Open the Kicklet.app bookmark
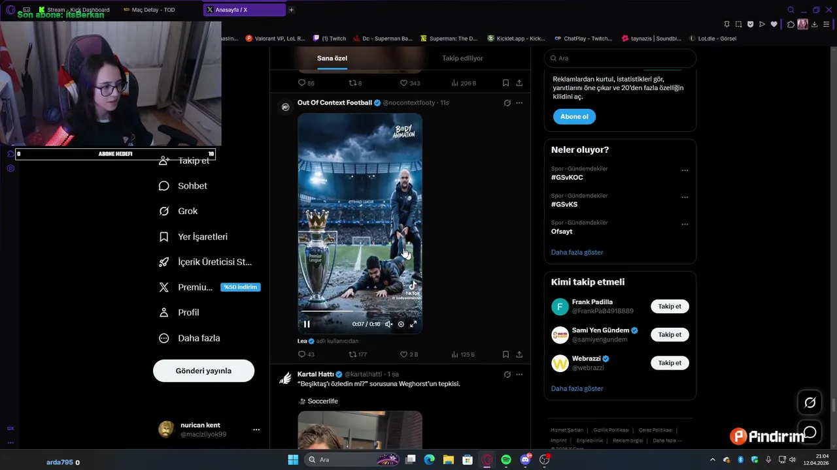 point(517,39)
